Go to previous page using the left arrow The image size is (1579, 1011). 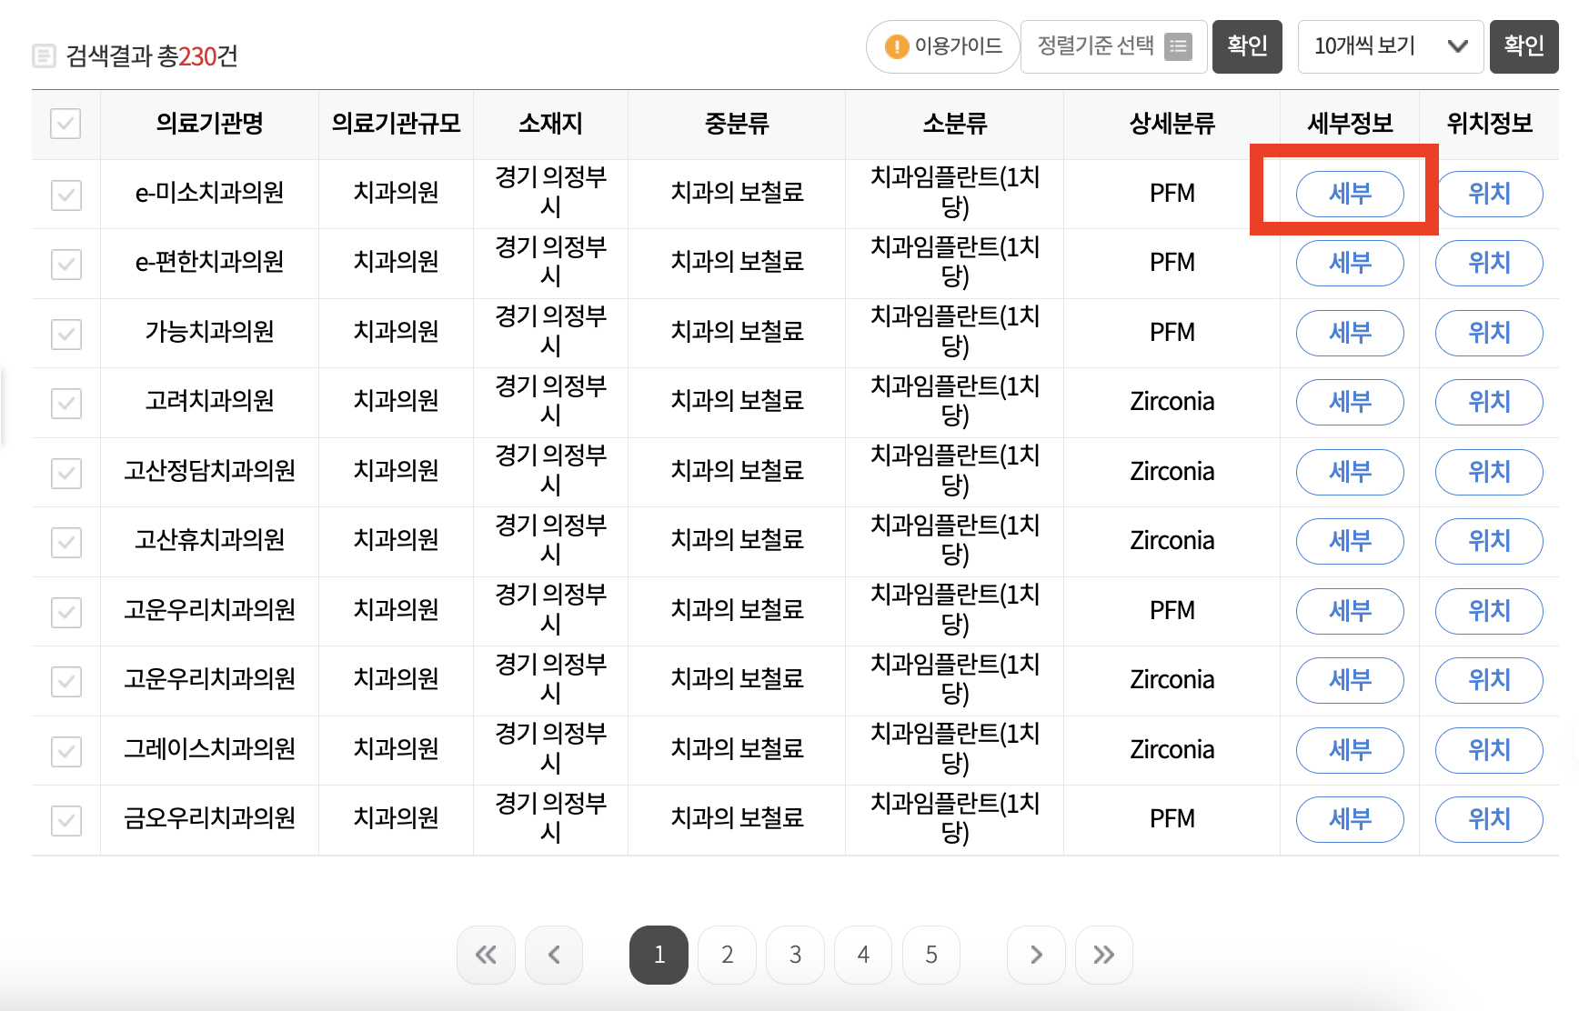[554, 955]
